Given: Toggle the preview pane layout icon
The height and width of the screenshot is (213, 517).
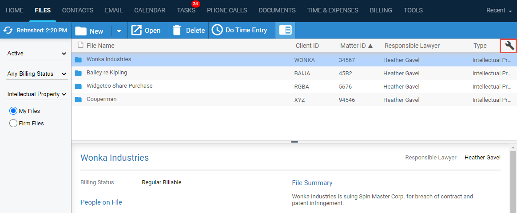Looking at the screenshot, I should click(x=285, y=31).
